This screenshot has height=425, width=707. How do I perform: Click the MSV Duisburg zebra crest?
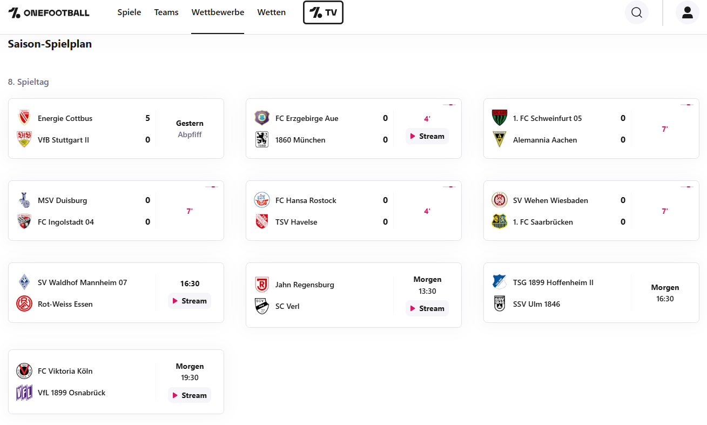(24, 200)
